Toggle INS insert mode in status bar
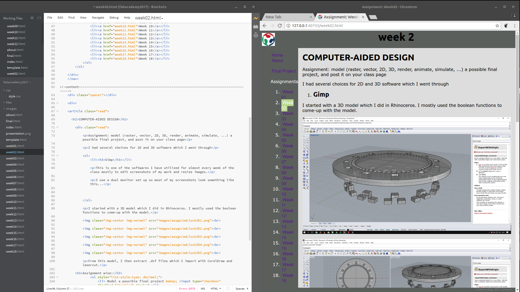 (203, 289)
